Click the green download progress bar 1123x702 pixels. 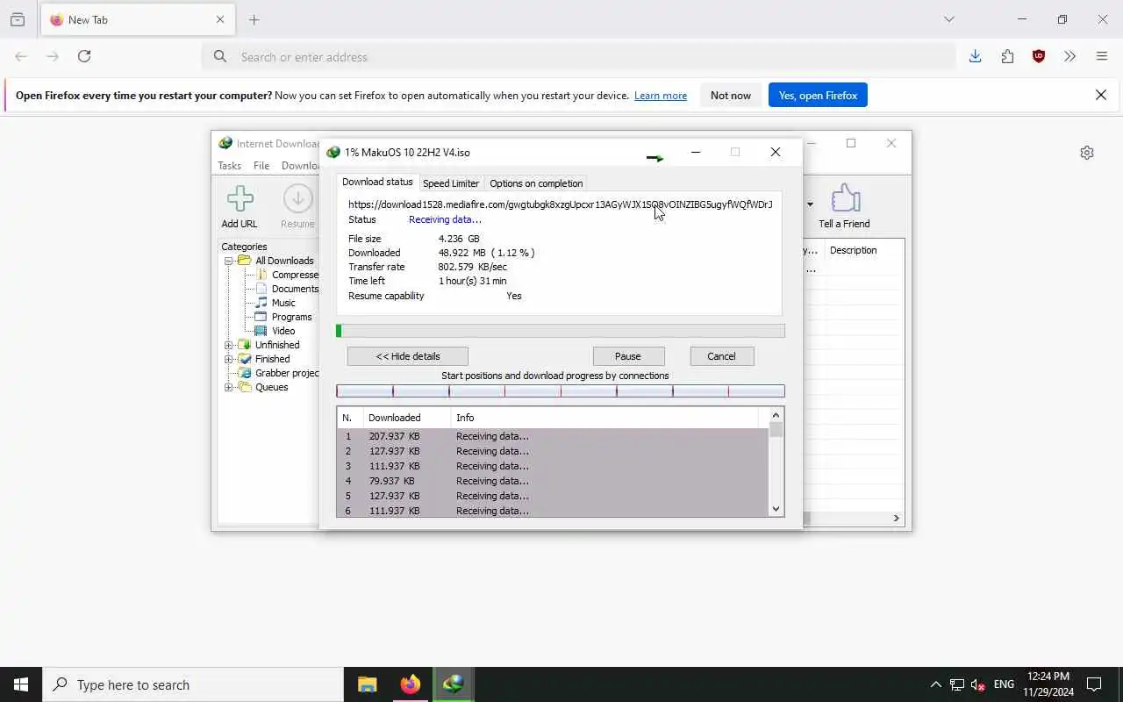(x=561, y=331)
